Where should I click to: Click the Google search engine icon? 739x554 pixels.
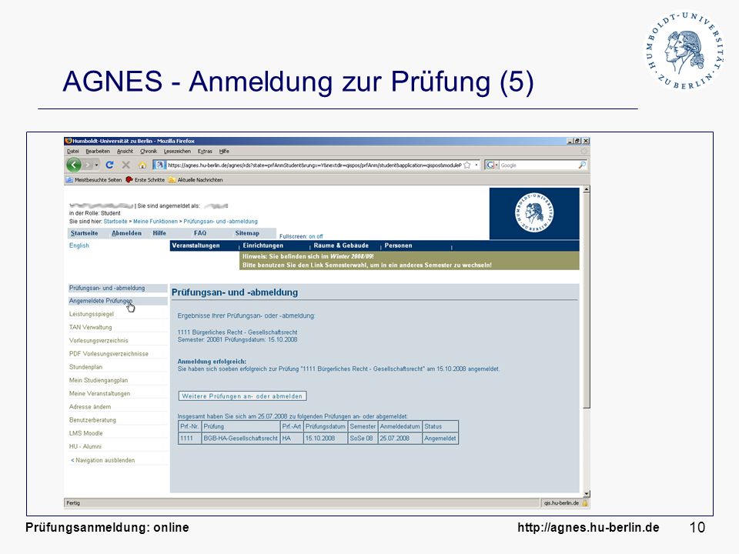490,165
